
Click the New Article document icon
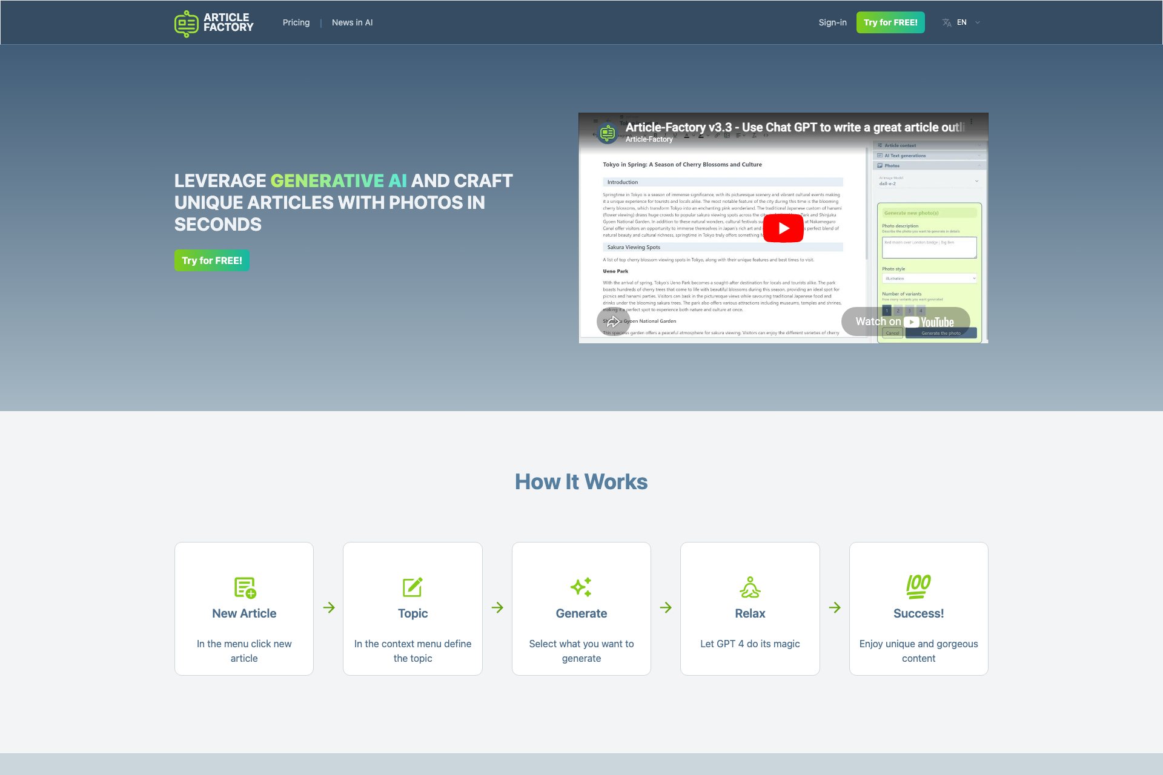(x=245, y=587)
